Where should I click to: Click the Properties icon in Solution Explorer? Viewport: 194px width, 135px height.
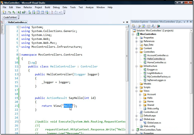[x=133, y=26]
